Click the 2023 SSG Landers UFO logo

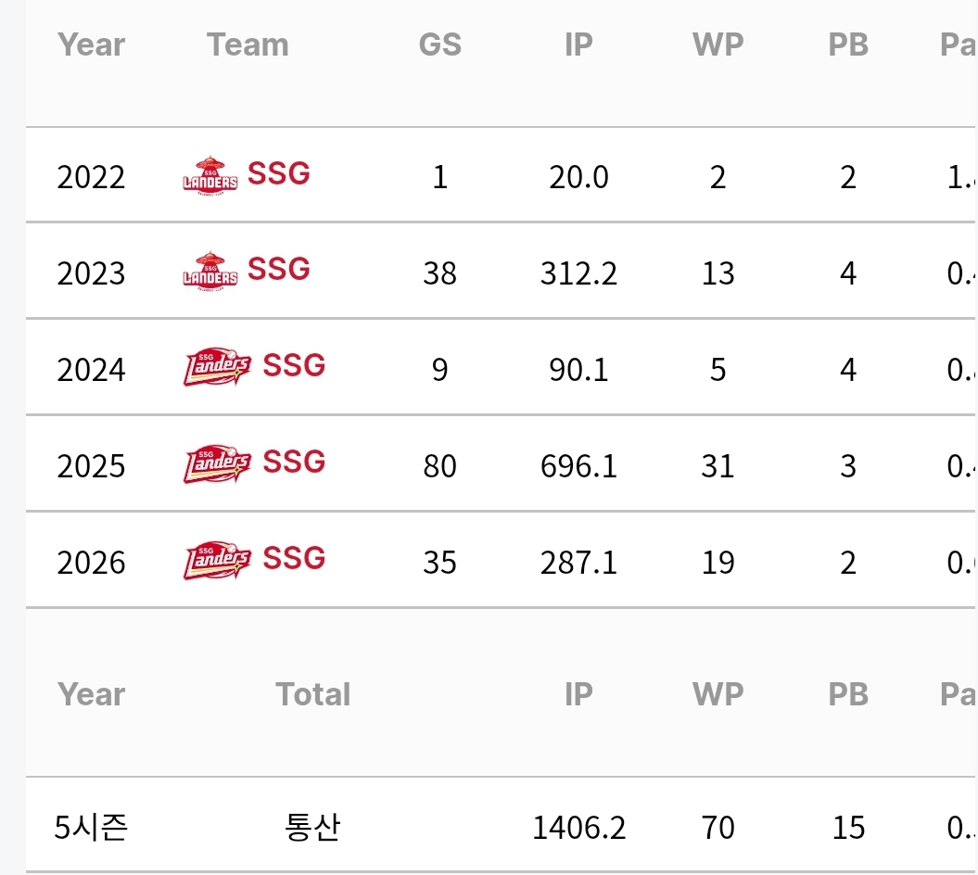(210, 272)
